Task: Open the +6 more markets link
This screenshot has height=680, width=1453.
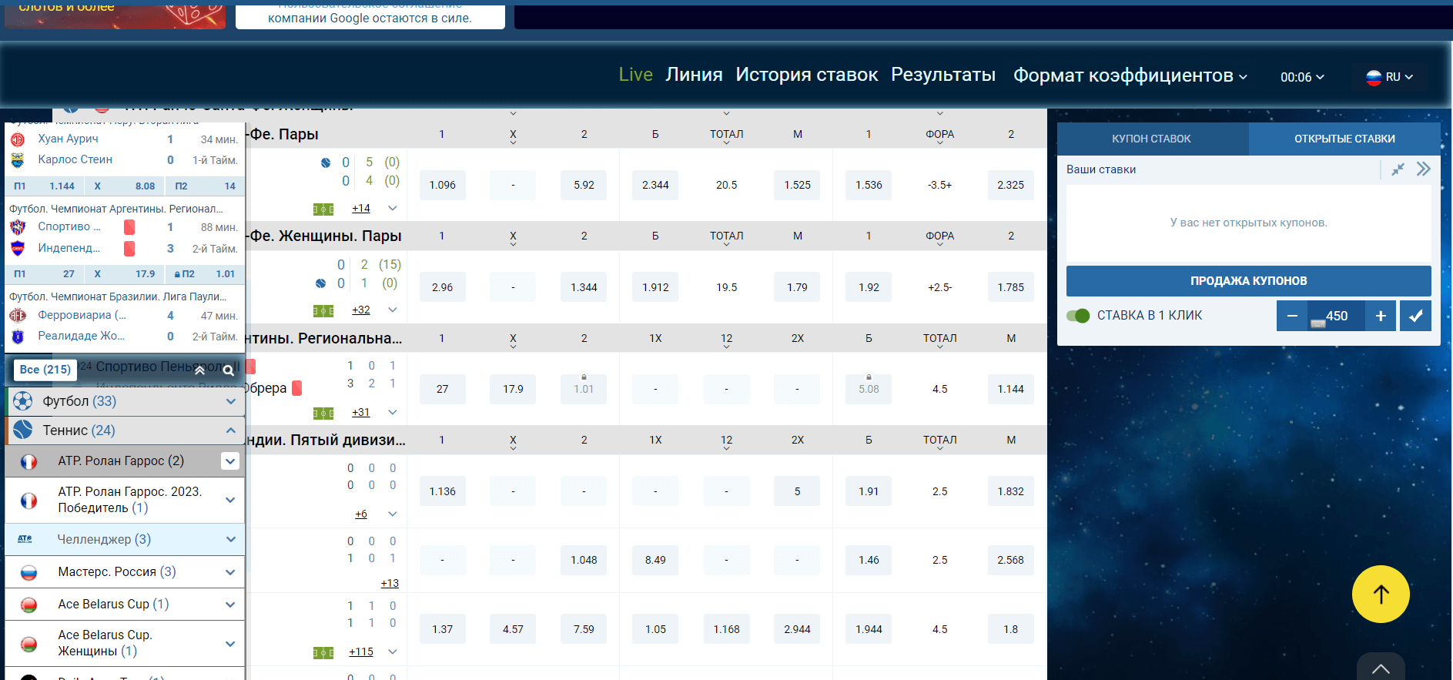Action: [360, 514]
